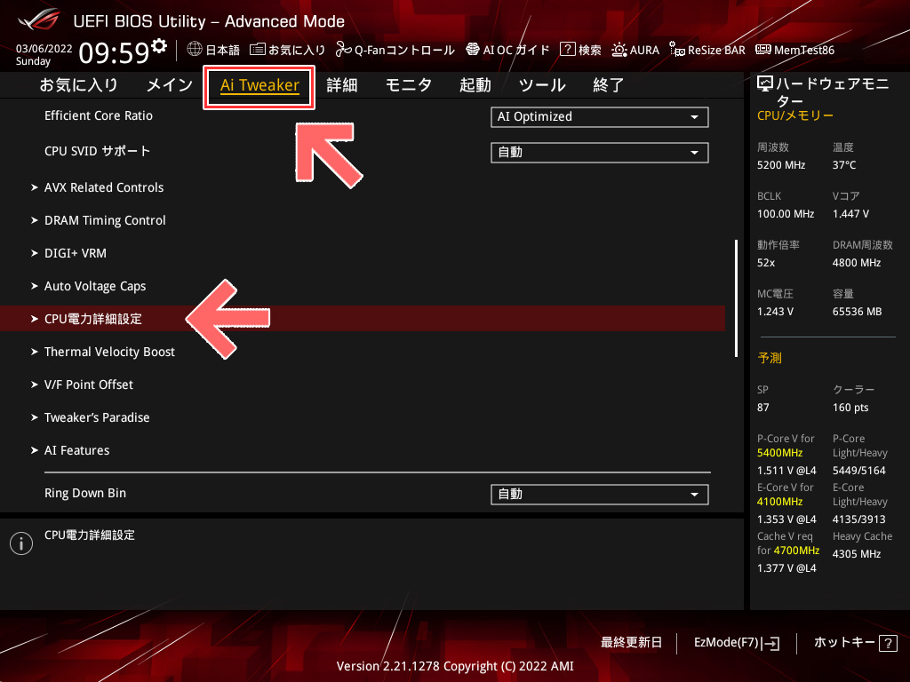Click the settings list scrollbar
The height and width of the screenshot is (682, 910).
736,298
